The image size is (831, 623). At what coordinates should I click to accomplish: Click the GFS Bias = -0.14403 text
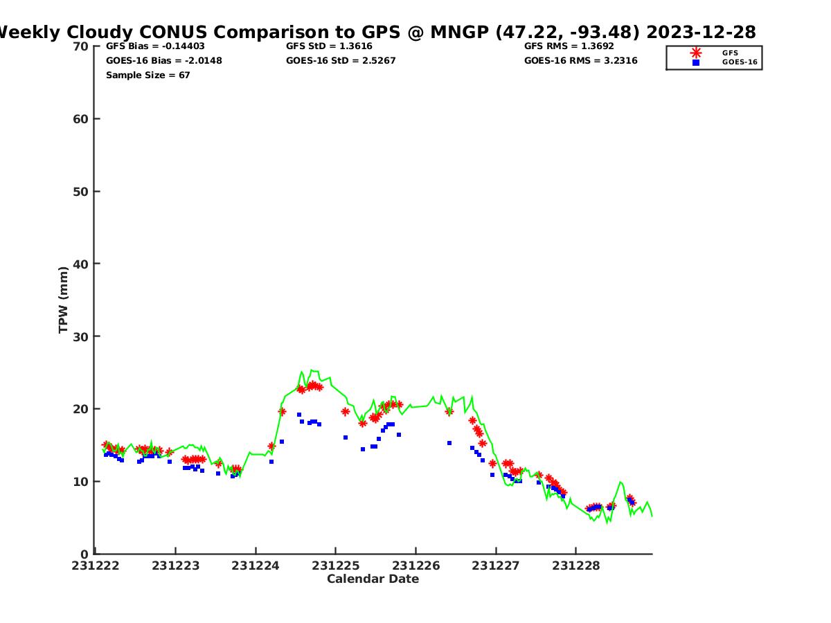coord(155,46)
